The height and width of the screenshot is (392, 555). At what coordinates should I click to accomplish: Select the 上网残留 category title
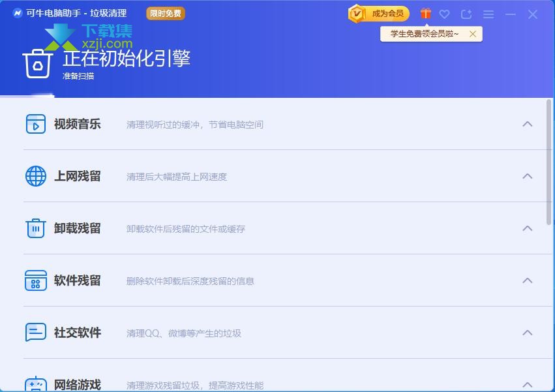tap(78, 176)
